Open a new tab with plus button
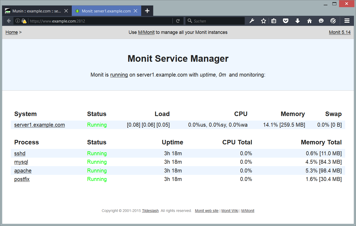The width and height of the screenshot is (356, 226). [x=147, y=11]
